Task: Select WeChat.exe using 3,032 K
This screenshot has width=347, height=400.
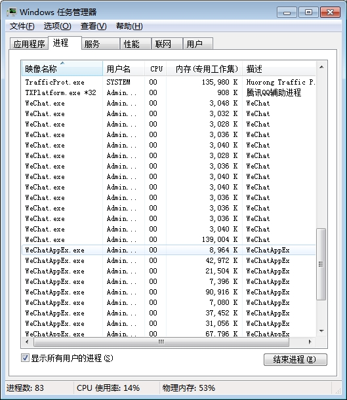Action: [x=169, y=113]
